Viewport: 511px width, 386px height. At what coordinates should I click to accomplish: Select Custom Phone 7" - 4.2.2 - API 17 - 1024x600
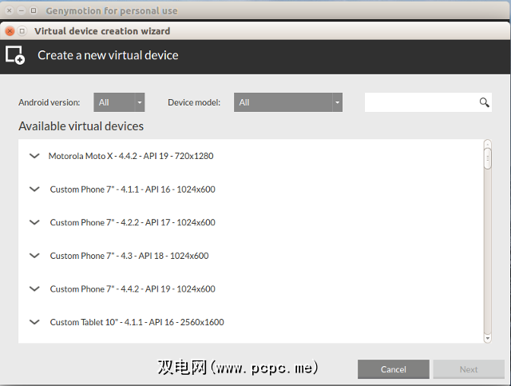pos(133,222)
